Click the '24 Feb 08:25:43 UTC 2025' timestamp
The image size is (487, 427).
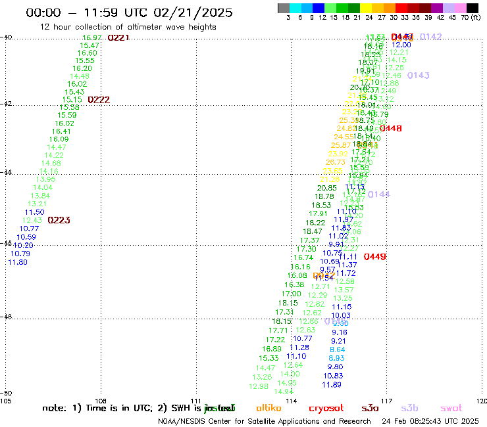click(430, 421)
